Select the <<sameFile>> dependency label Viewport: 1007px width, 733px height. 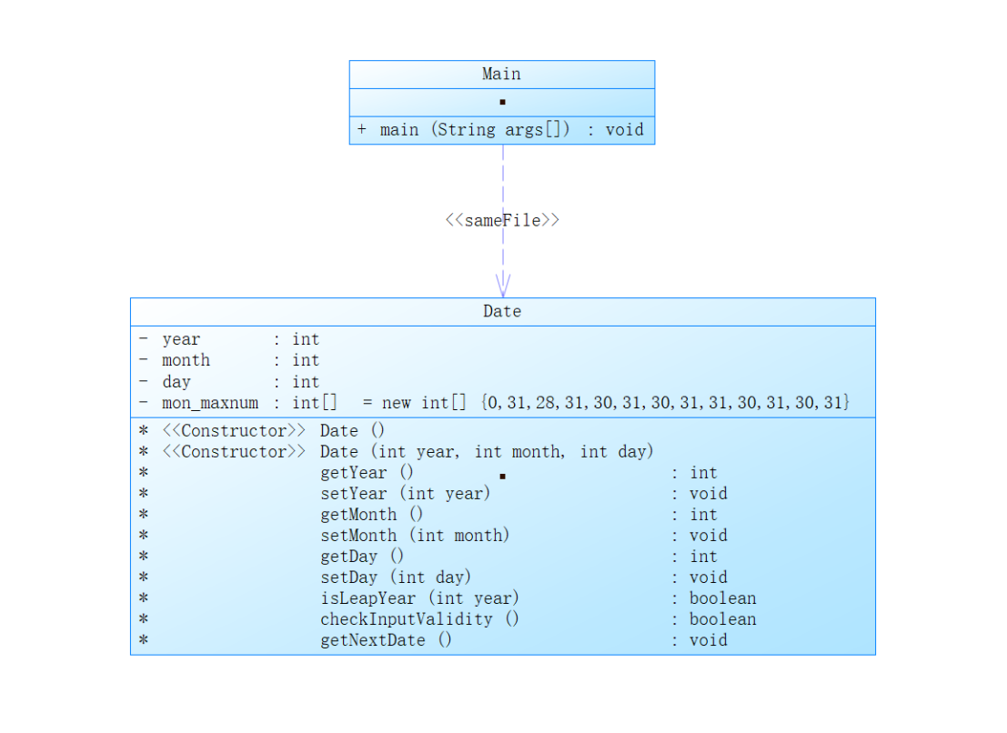(502, 220)
